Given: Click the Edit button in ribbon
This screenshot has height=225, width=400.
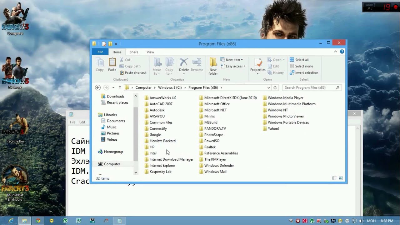Looking at the screenshot, I should 273,66.
